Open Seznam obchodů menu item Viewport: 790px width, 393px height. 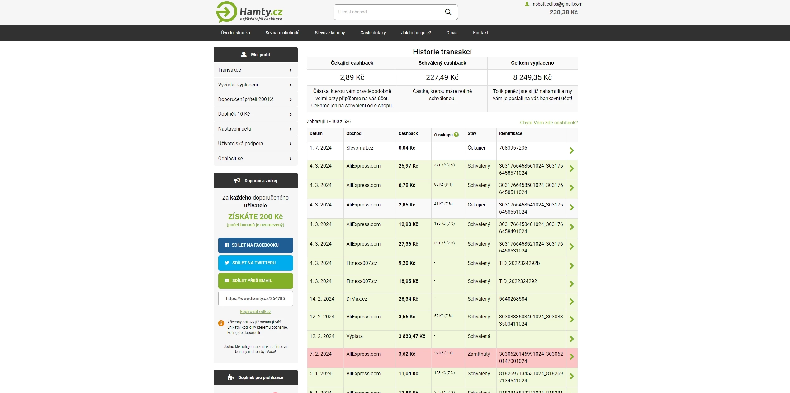click(282, 33)
